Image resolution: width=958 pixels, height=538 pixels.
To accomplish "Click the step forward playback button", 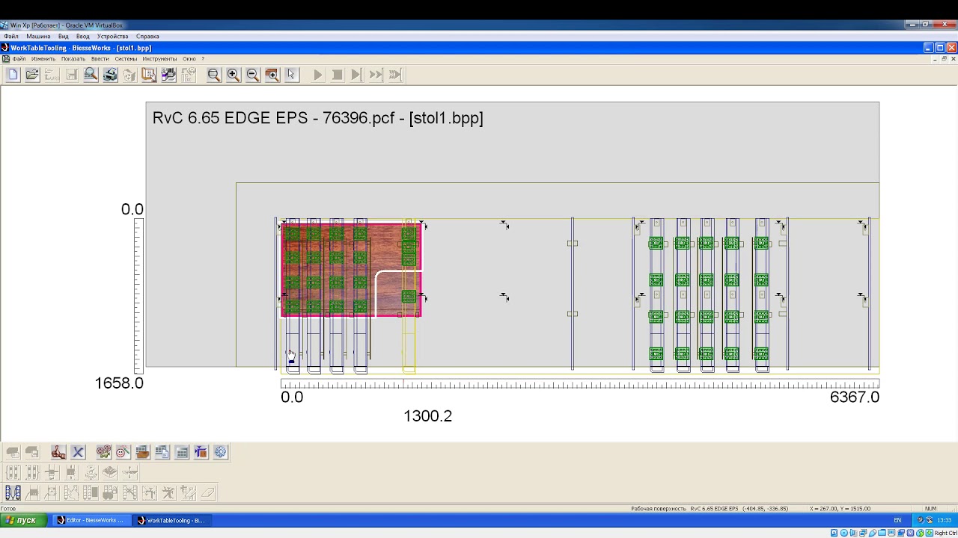I will point(356,75).
